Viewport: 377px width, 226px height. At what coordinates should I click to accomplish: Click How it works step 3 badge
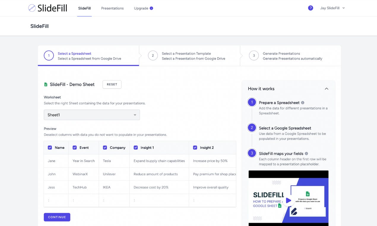tap(252, 153)
